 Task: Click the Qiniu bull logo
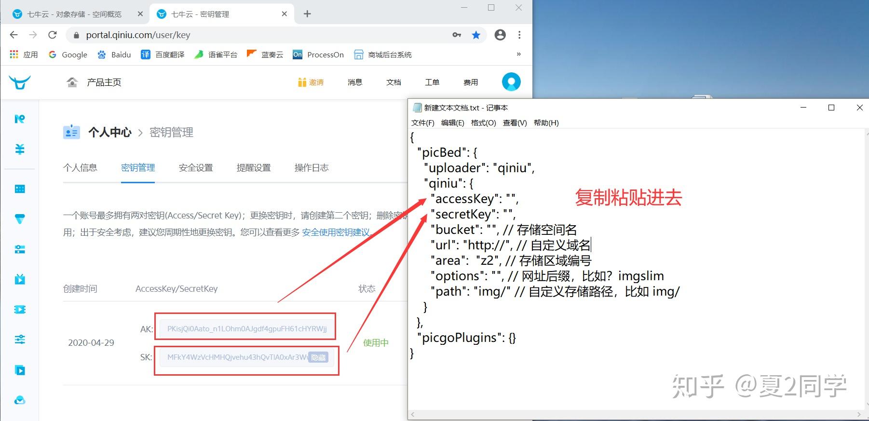[x=20, y=82]
